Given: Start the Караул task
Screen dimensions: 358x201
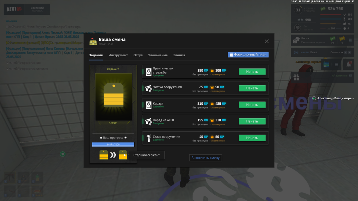Looking at the screenshot, I should (252, 105).
